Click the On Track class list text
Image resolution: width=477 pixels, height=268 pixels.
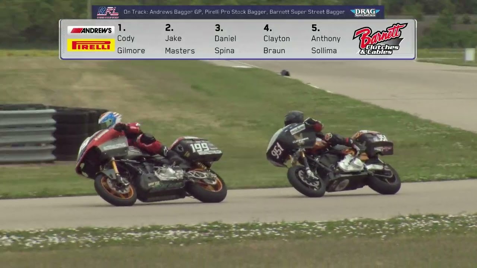(234, 12)
